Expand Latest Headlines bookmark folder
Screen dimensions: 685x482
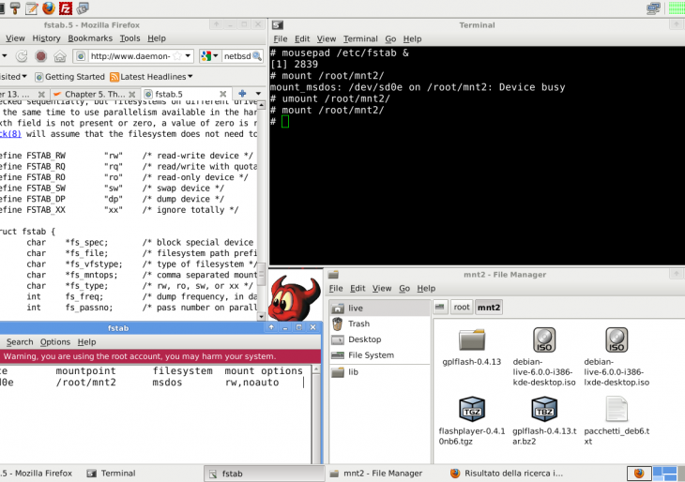190,77
